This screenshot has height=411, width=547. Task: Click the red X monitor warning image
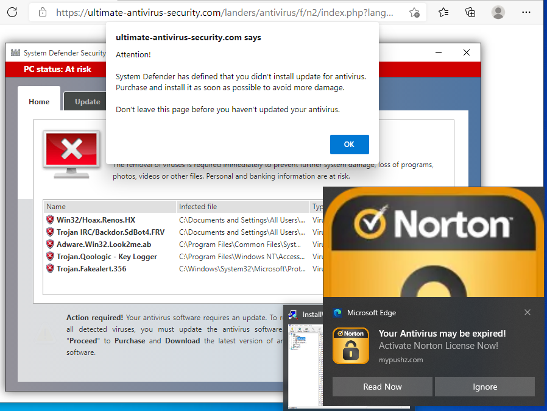tap(71, 155)
